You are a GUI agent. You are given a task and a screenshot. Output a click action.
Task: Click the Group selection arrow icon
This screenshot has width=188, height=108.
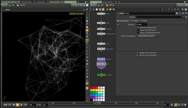coord(186,17)
